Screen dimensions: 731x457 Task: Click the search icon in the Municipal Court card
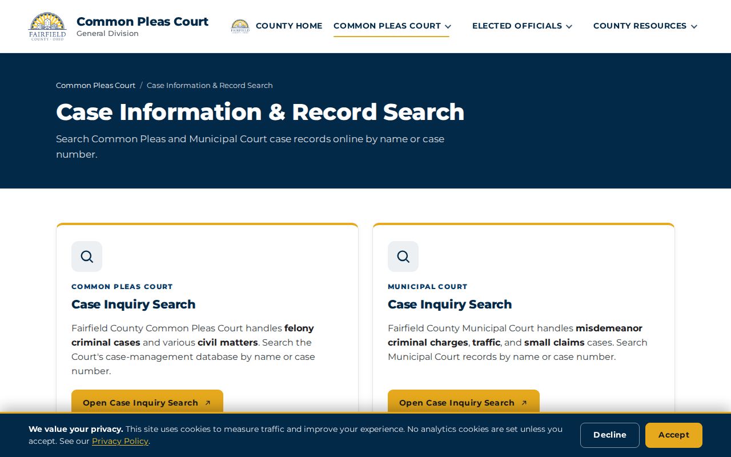(403, 256)
